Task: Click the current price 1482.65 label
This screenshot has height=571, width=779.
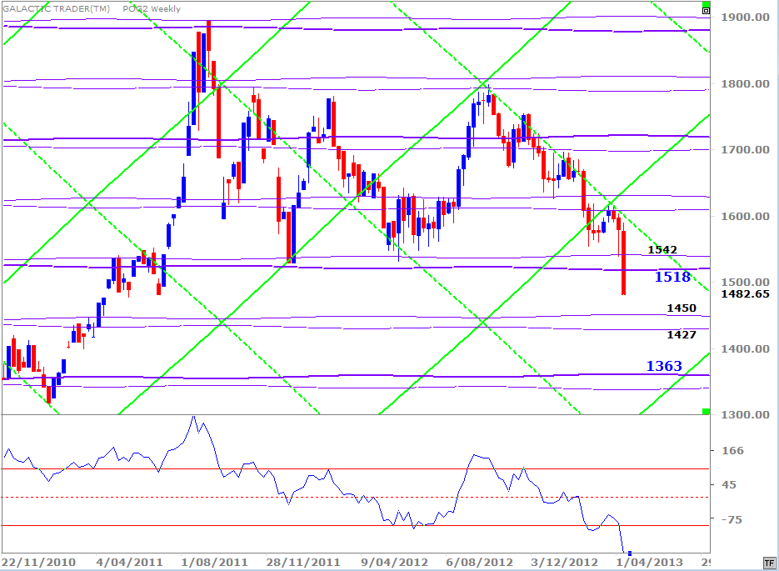Action: click(745, 293)
